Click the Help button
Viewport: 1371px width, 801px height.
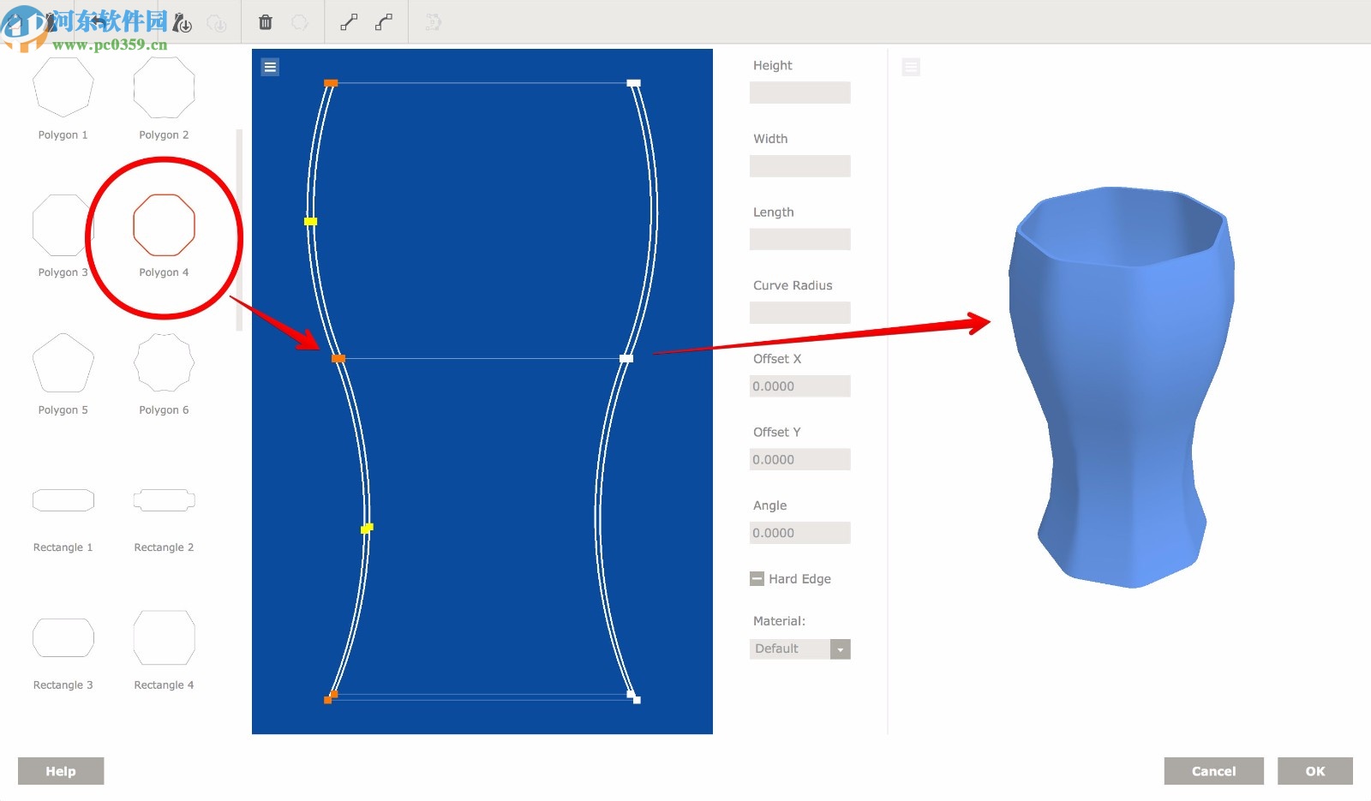tap(60, 770)
